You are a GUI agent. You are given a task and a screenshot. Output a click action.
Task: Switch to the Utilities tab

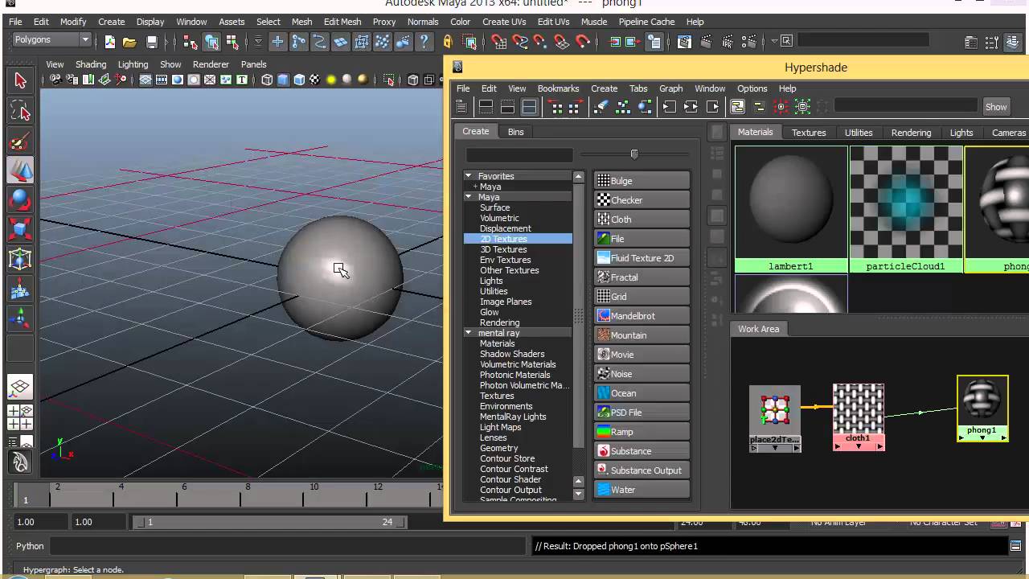point(859,133)
